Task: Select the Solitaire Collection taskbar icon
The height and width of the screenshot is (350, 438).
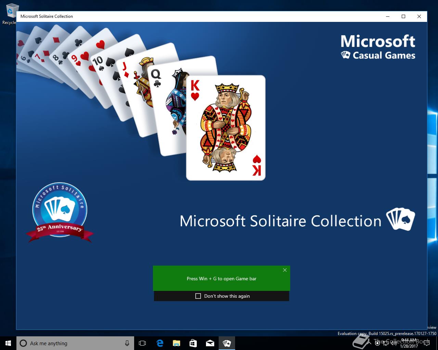Action: tap(227, 343)
